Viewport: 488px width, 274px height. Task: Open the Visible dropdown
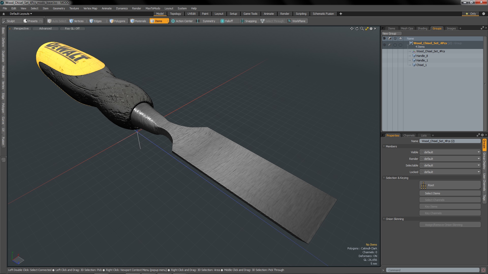coord(450,152)
